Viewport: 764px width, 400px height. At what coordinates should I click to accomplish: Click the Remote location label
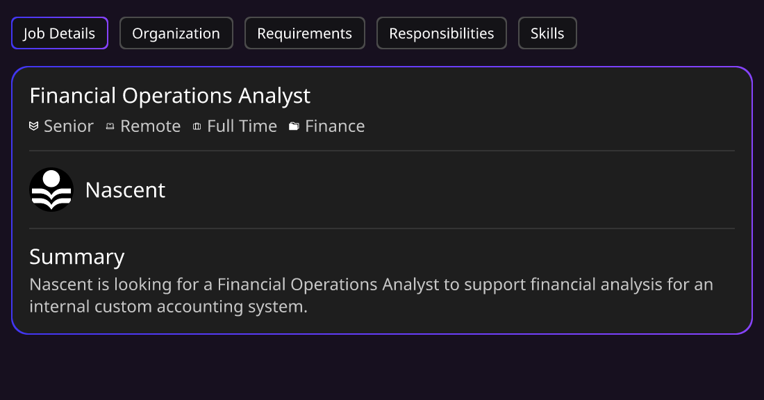click(x=151, y=126)
